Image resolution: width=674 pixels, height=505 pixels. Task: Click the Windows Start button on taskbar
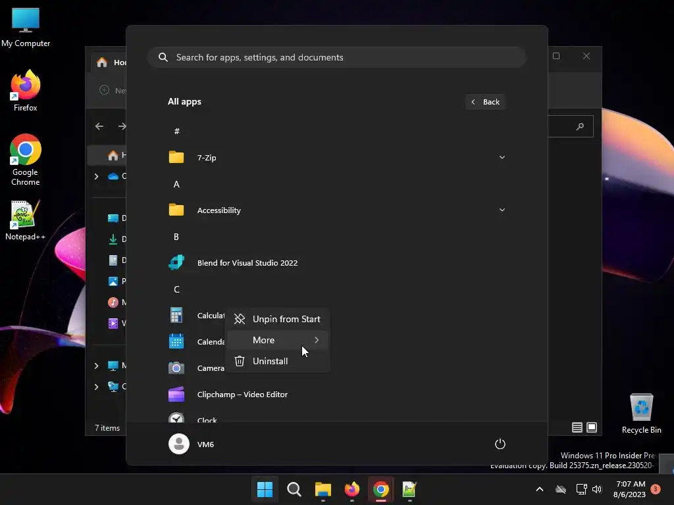[x=265, y=489]
